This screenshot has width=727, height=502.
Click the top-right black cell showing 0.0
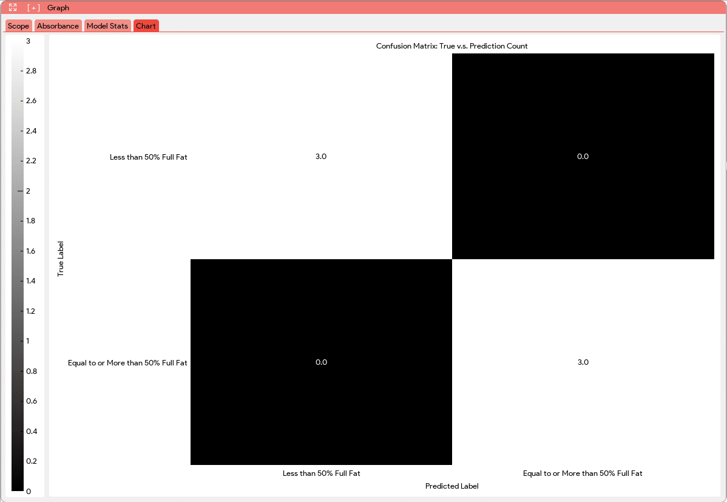coord(583,156)
